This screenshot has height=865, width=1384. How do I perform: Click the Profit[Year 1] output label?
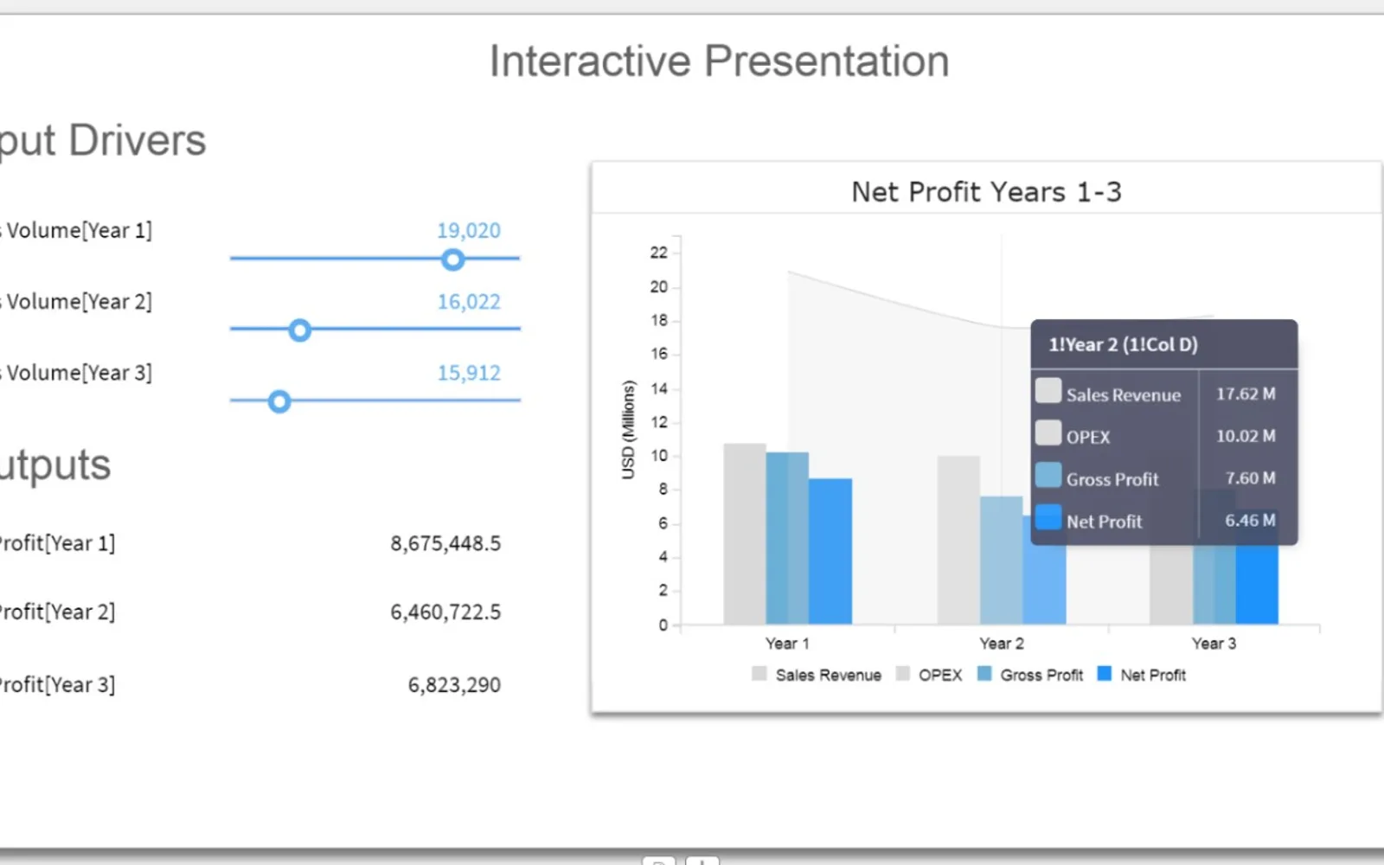(x=57, y=544)
